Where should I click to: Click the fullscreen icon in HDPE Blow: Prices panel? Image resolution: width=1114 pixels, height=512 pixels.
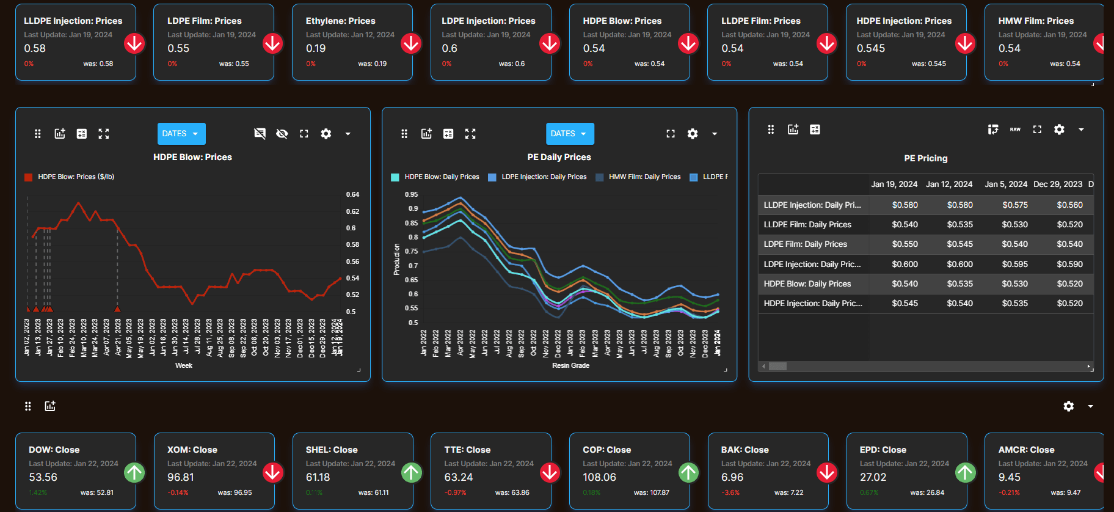(304, 134)
